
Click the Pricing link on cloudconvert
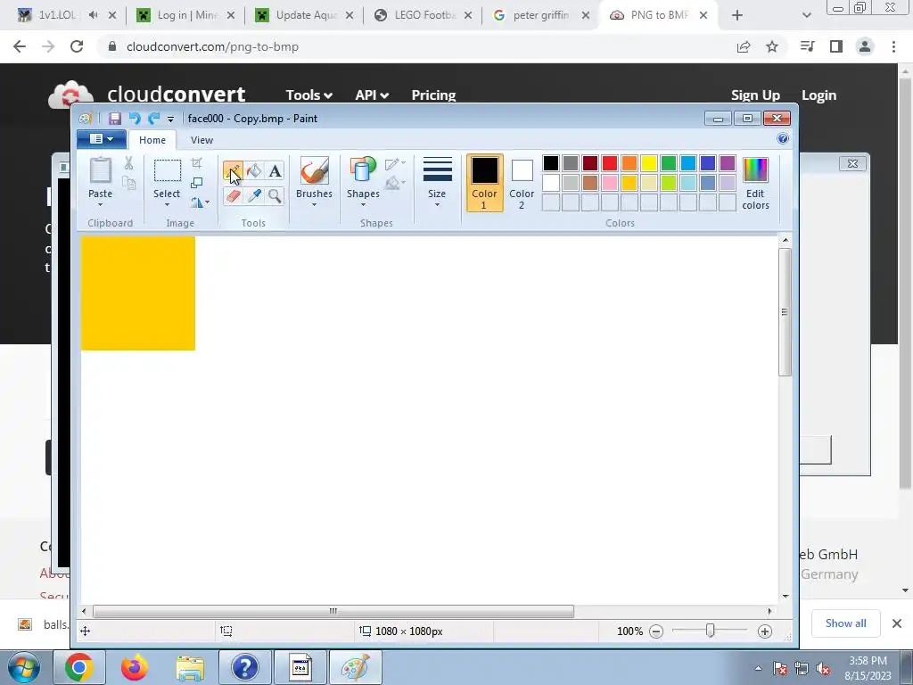coord(434,95)
